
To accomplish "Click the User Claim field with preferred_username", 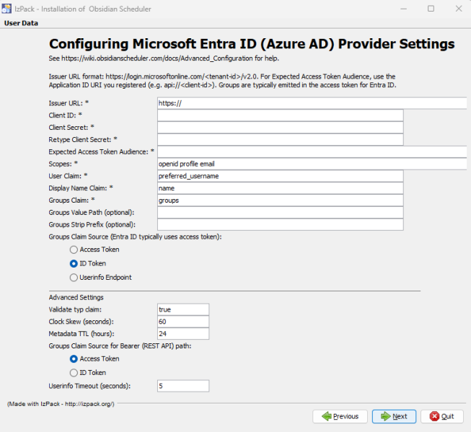I will tap(281, 176).
